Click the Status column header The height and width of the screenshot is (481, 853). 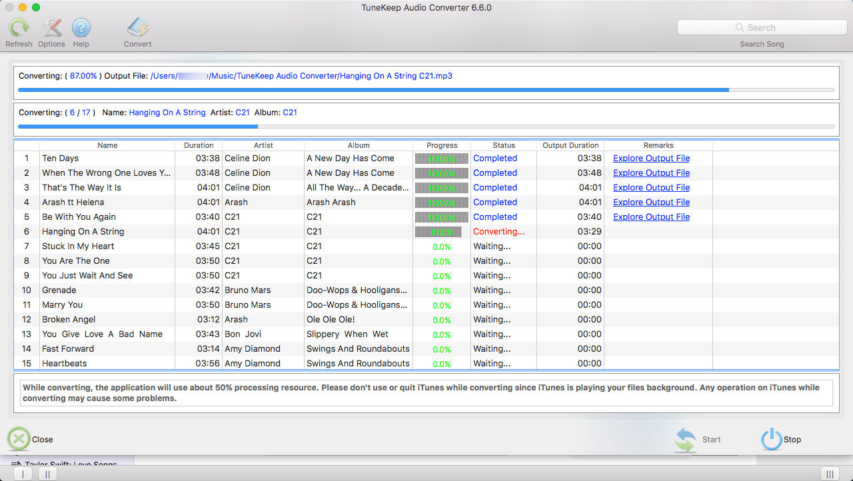point(504,145)
